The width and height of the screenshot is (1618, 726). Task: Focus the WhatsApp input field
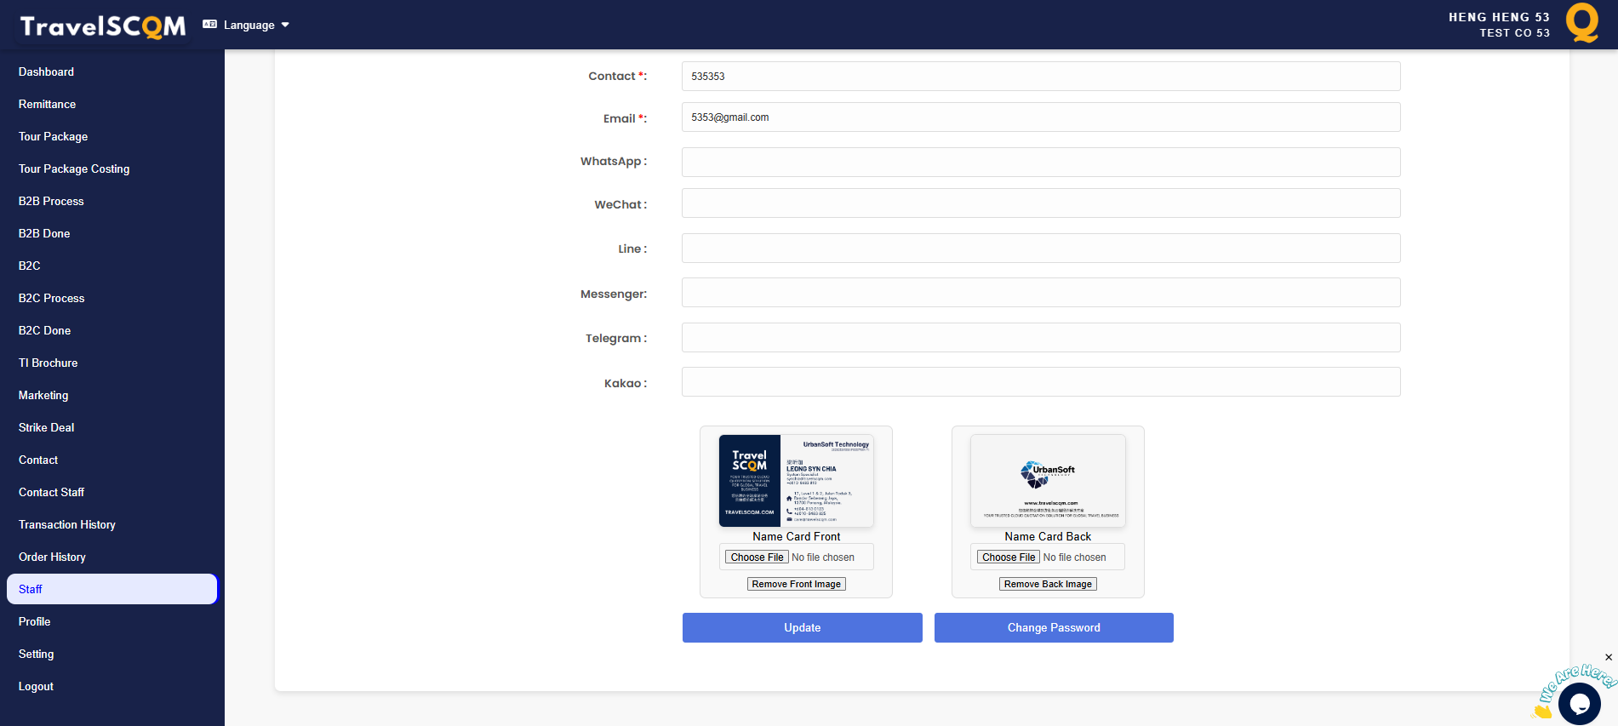[1040, 162]
